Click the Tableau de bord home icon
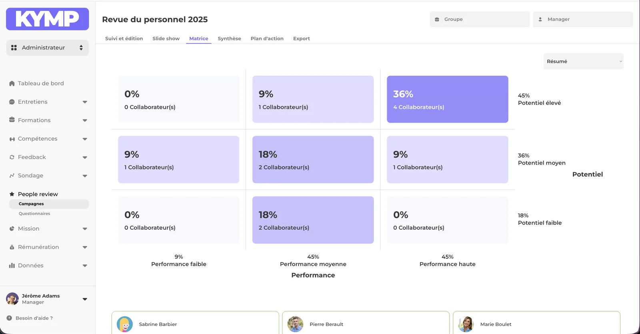This screenshot has width=640, height=334. pyautogui.click(x=12, y=83)
